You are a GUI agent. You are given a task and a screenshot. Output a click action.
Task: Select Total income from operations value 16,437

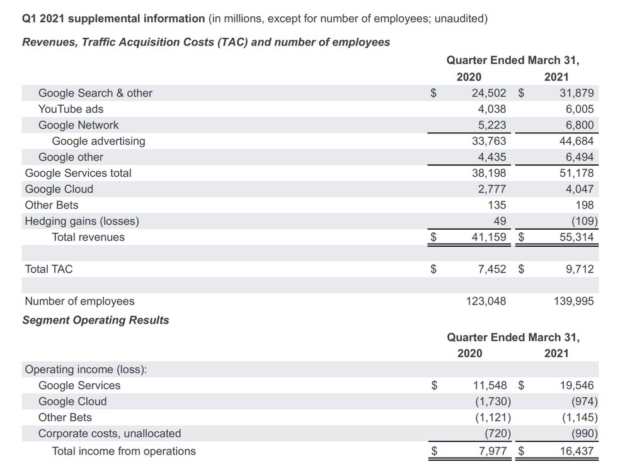click(576, 451)
